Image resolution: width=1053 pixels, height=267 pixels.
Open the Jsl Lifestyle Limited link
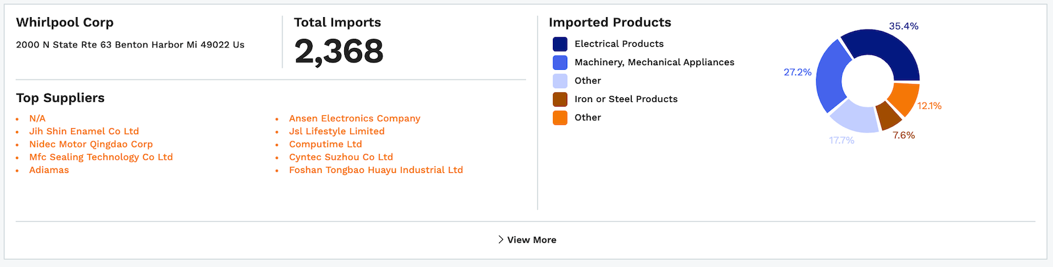[x=336, y=131]
